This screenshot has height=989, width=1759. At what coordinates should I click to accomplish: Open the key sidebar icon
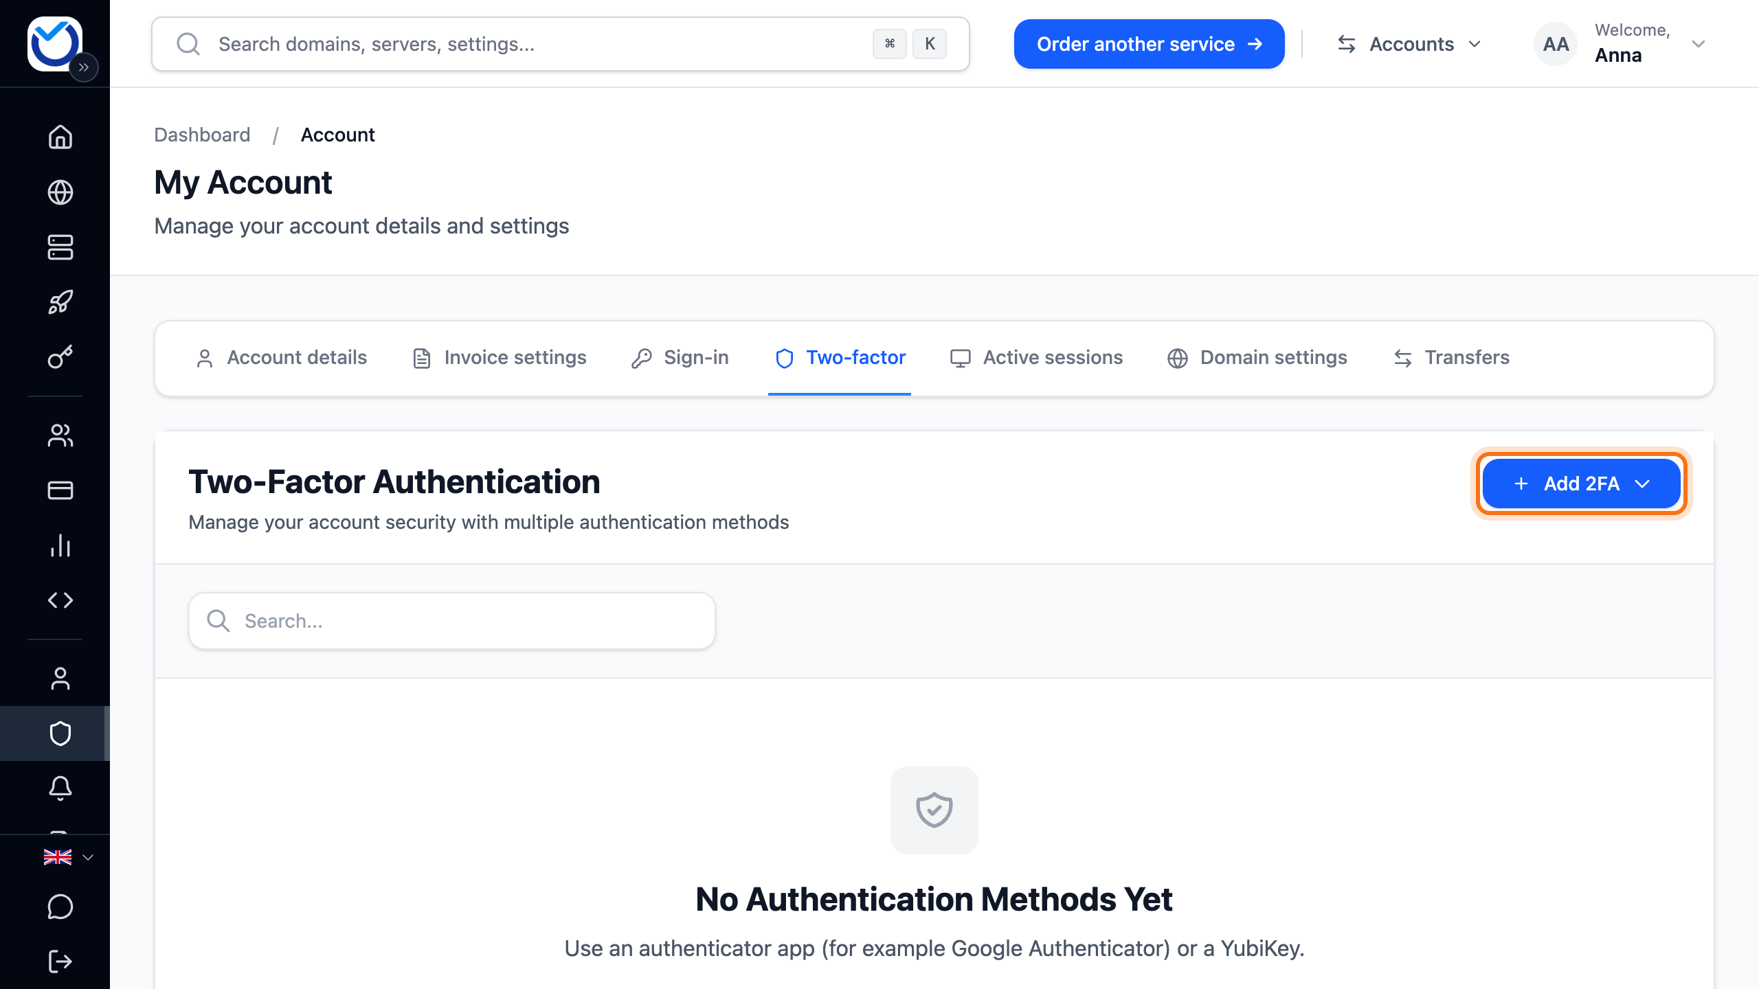[x=60, y=357]
